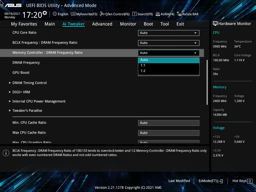Click the memory capacity 16384 MB
Viewport: 256px width, 192px height.
pyautogui.click(x=220, y=115)
